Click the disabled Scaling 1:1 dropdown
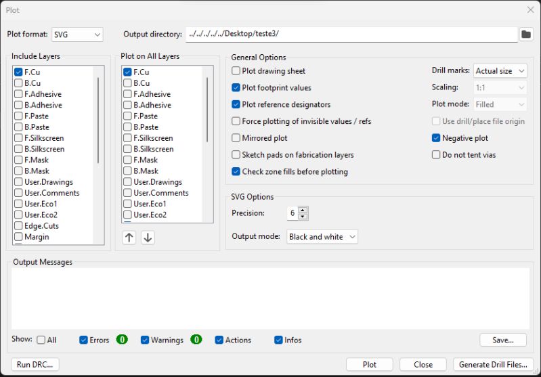Screen dimensions: 541x377 [500, 87]
